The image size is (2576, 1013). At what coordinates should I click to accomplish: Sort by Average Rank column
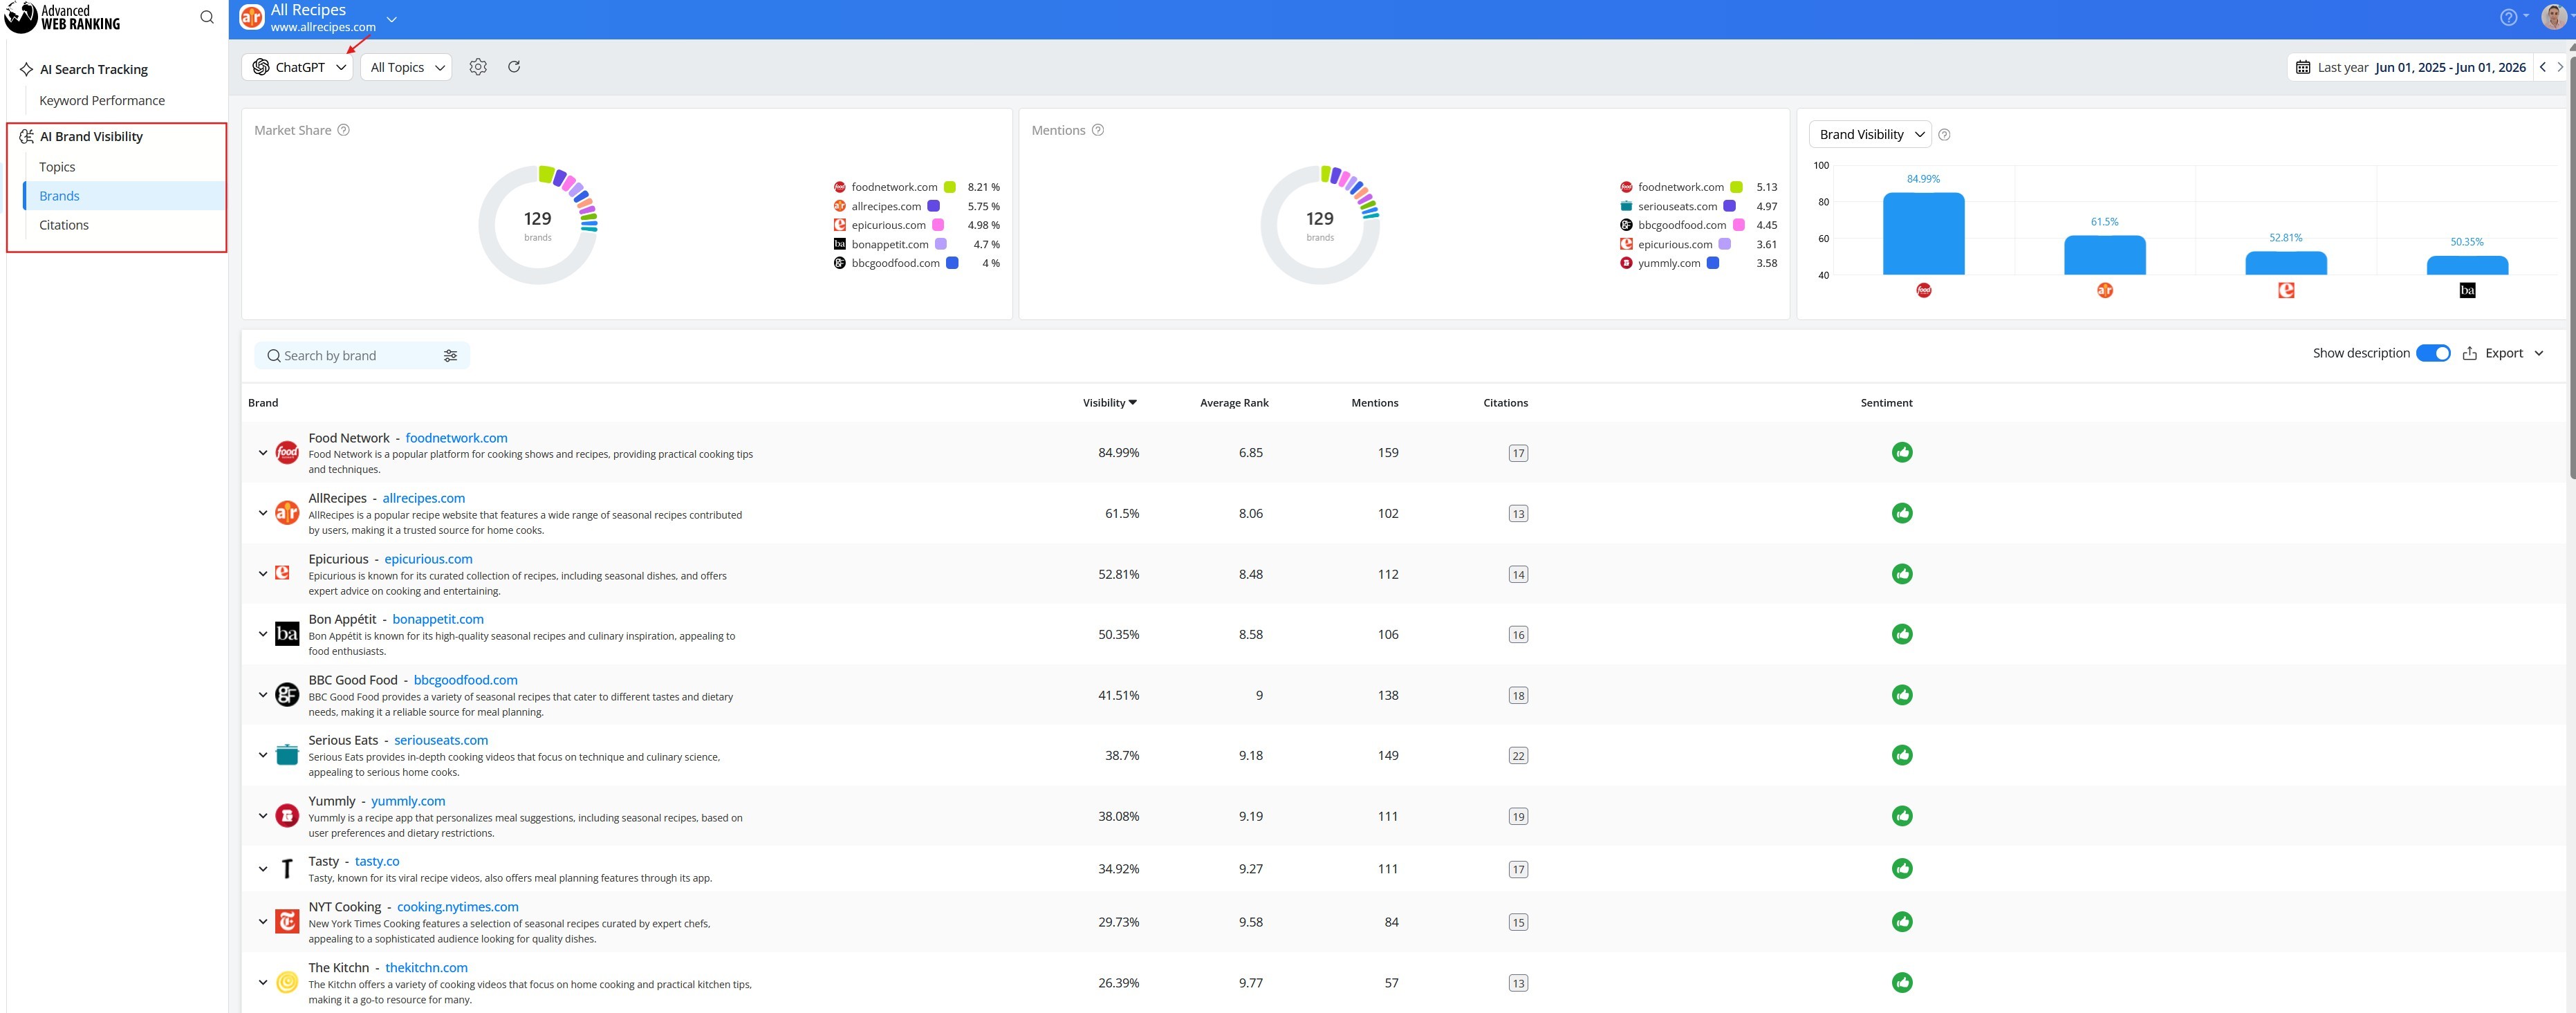pyautogui.click(x=1234, y=403)
